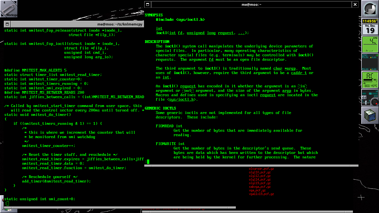Toggle the ST stereo lock on the mixer
The width and height of the screenshot is (379, 213).
point(370,93)
